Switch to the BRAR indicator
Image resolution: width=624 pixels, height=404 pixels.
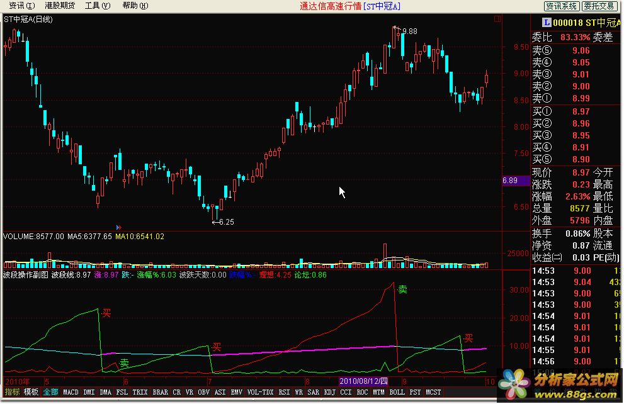(x=161, y=392)
